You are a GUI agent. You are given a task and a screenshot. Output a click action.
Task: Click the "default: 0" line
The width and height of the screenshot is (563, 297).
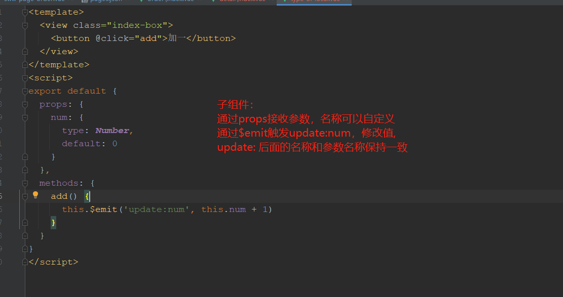tap(89, 144)
